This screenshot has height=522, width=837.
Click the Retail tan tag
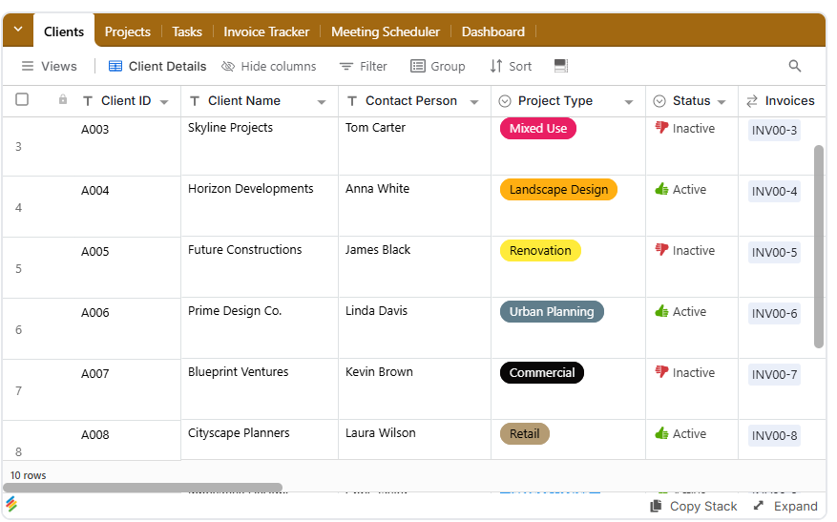pyautogui.click(x=525, y=434)
